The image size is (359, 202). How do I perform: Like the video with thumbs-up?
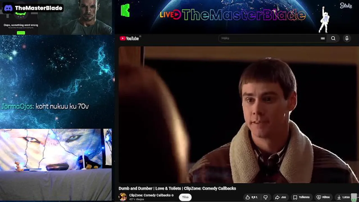252,197
